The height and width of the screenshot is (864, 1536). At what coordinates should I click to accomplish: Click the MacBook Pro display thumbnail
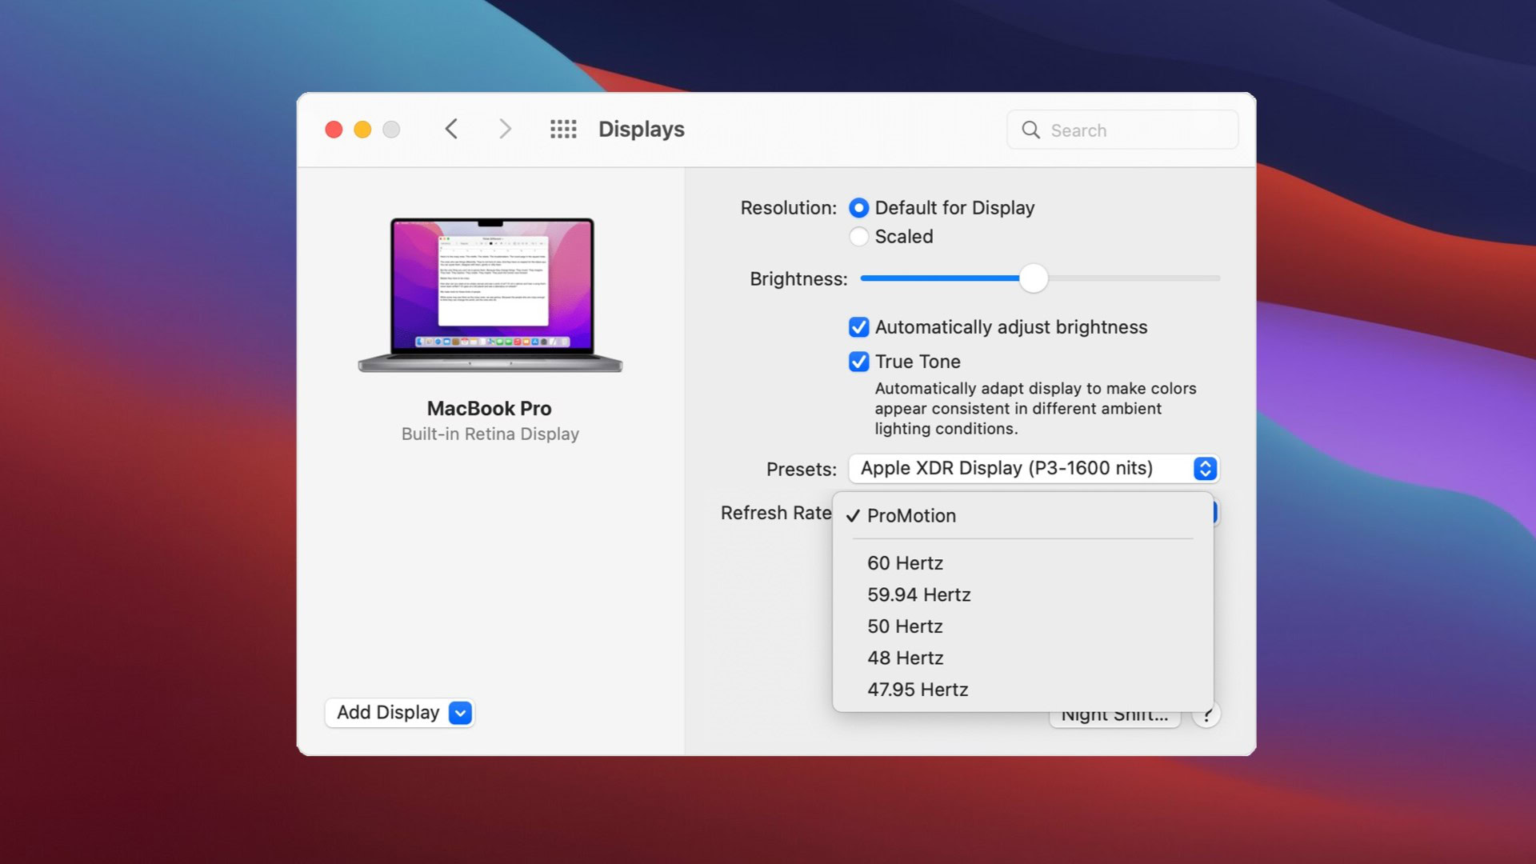pyautogui.click(x=490, y=295)
